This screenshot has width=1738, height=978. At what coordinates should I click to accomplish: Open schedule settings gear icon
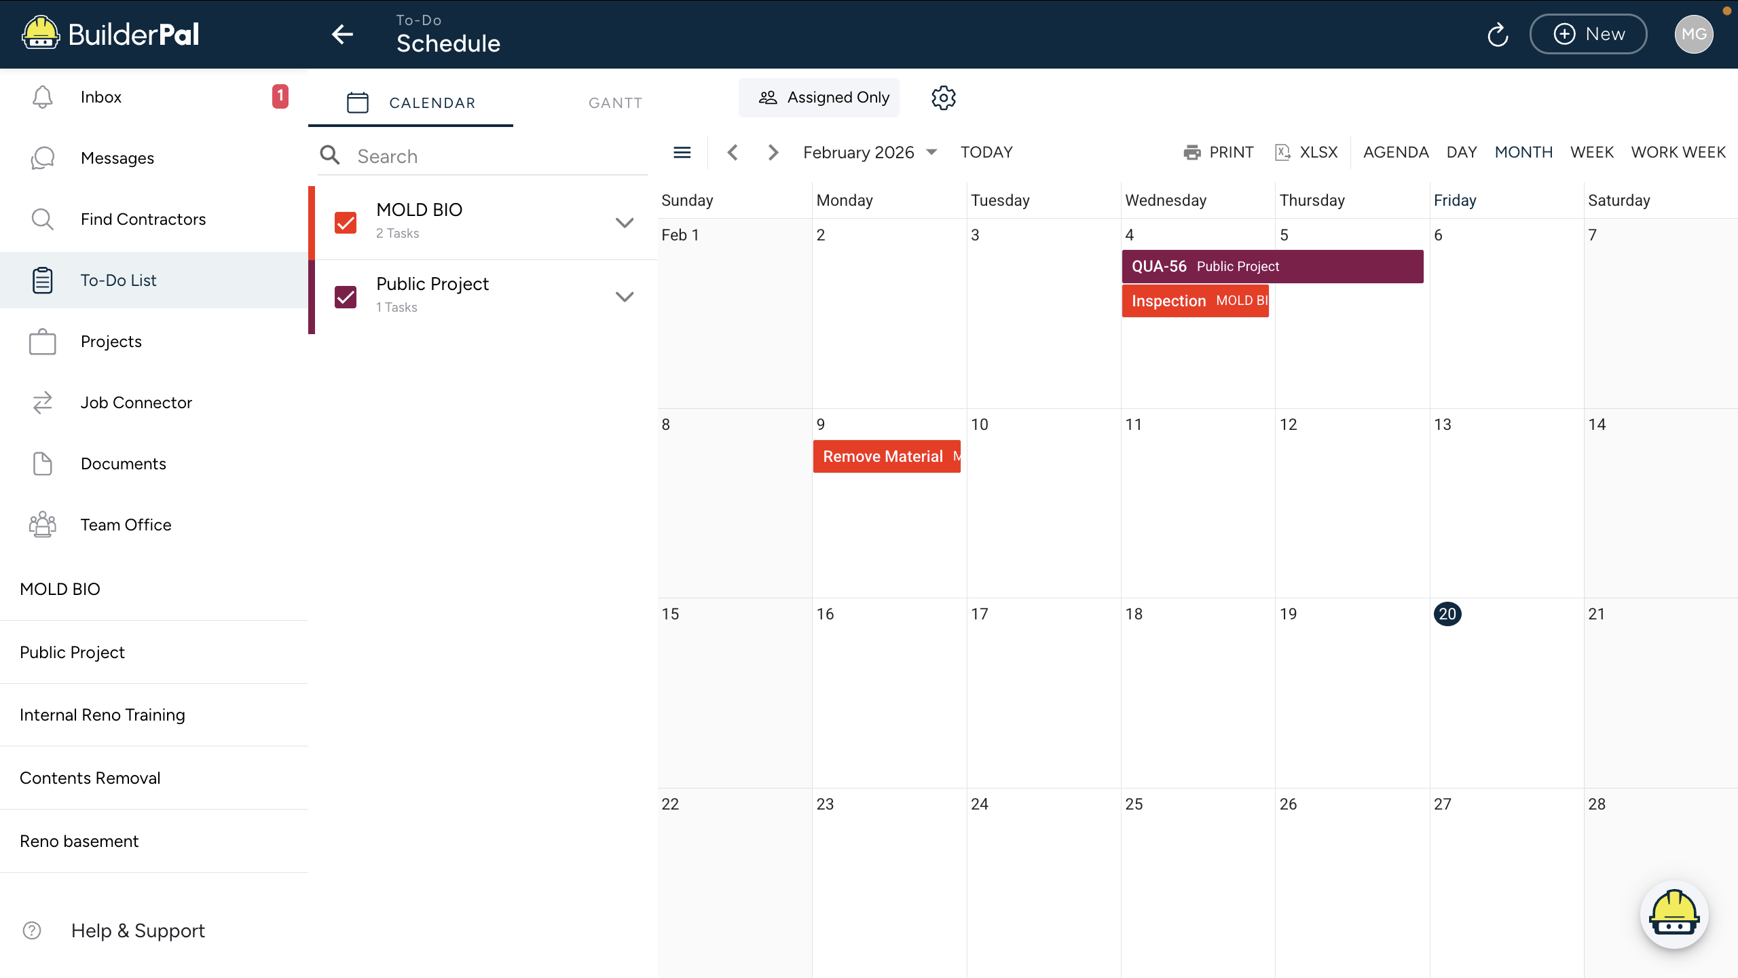click(943, 98)
